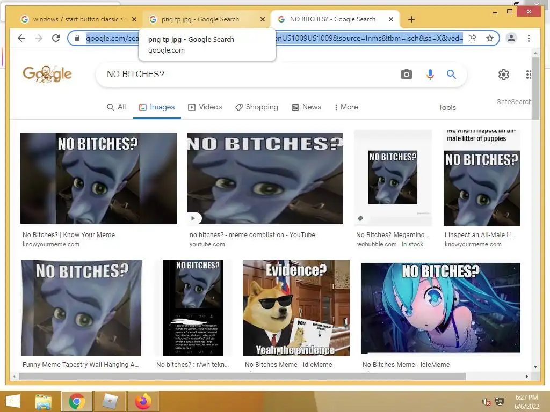
Task: Open Google settings gear icon
Action: (504, 74)
